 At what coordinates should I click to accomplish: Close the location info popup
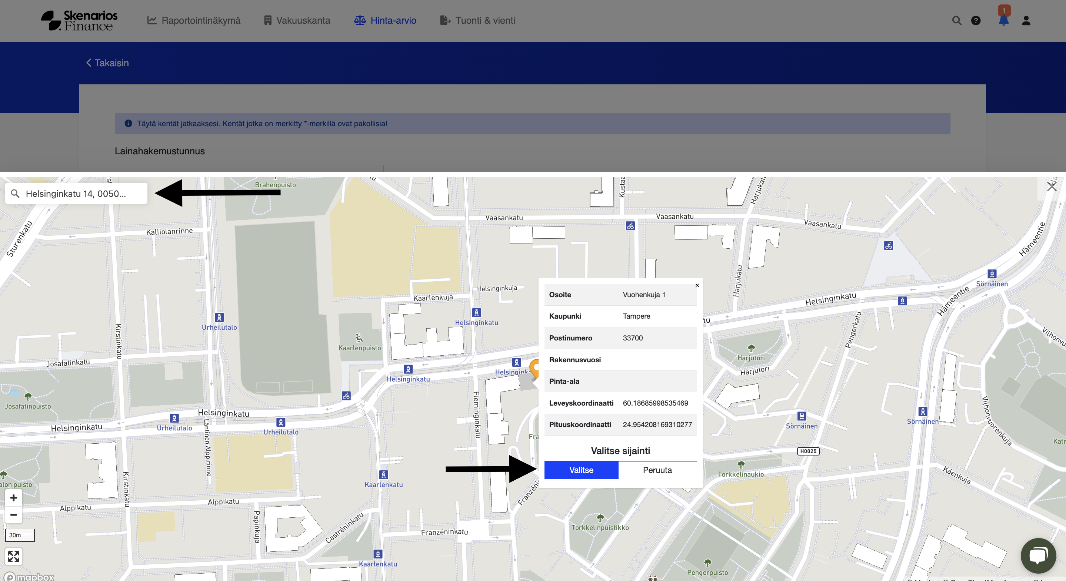[x=697, y=285]
